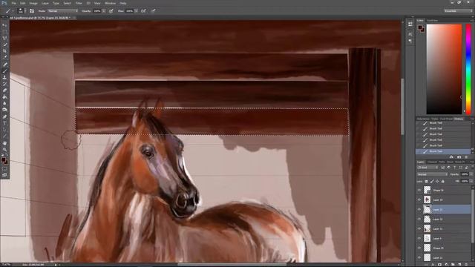Lock all for selected layer
Viewport: 475px width, 267px height.
pyautogui.click(x=442, y=181)
